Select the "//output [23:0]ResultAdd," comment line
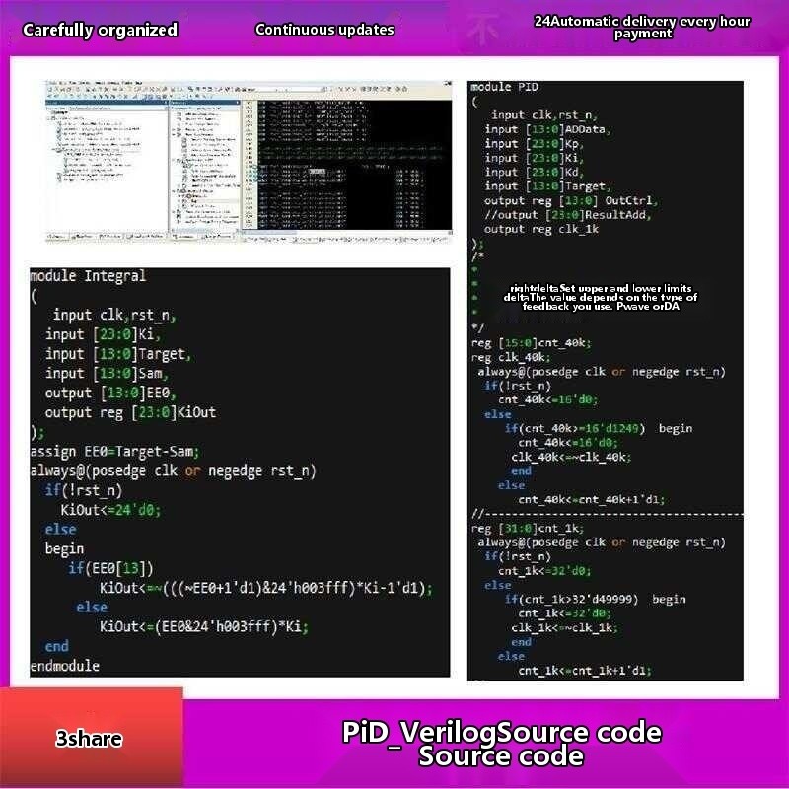 point(569,215)
